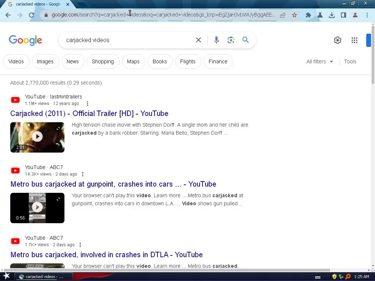Open the Start menu star button
The width and height of the screenshot is (375, 281).
pyautogui.click(x=6, y=276)
